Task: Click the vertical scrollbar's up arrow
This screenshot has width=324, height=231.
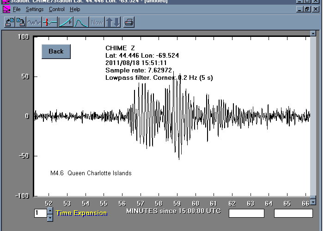Action: (313, 34)
